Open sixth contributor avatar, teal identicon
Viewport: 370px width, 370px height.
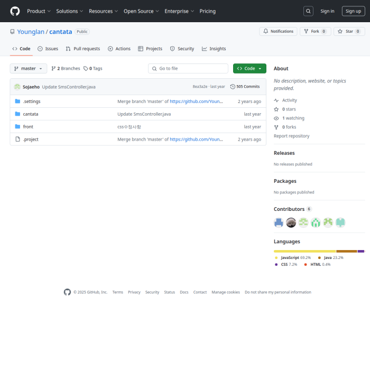(x=340, y=223)
